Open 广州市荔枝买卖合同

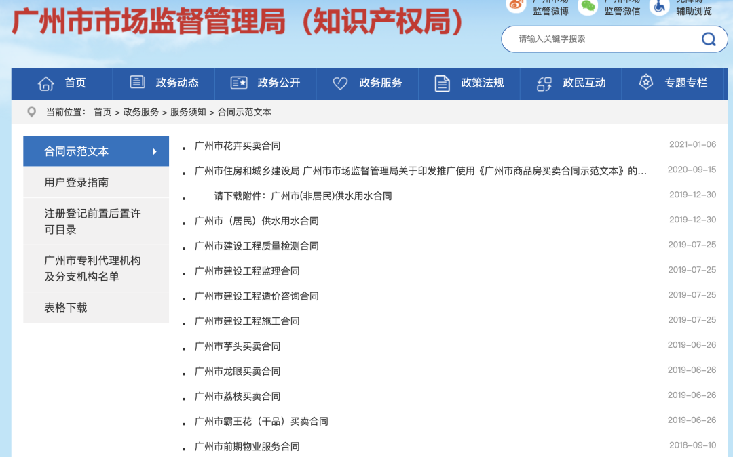(x=238, y=397)
